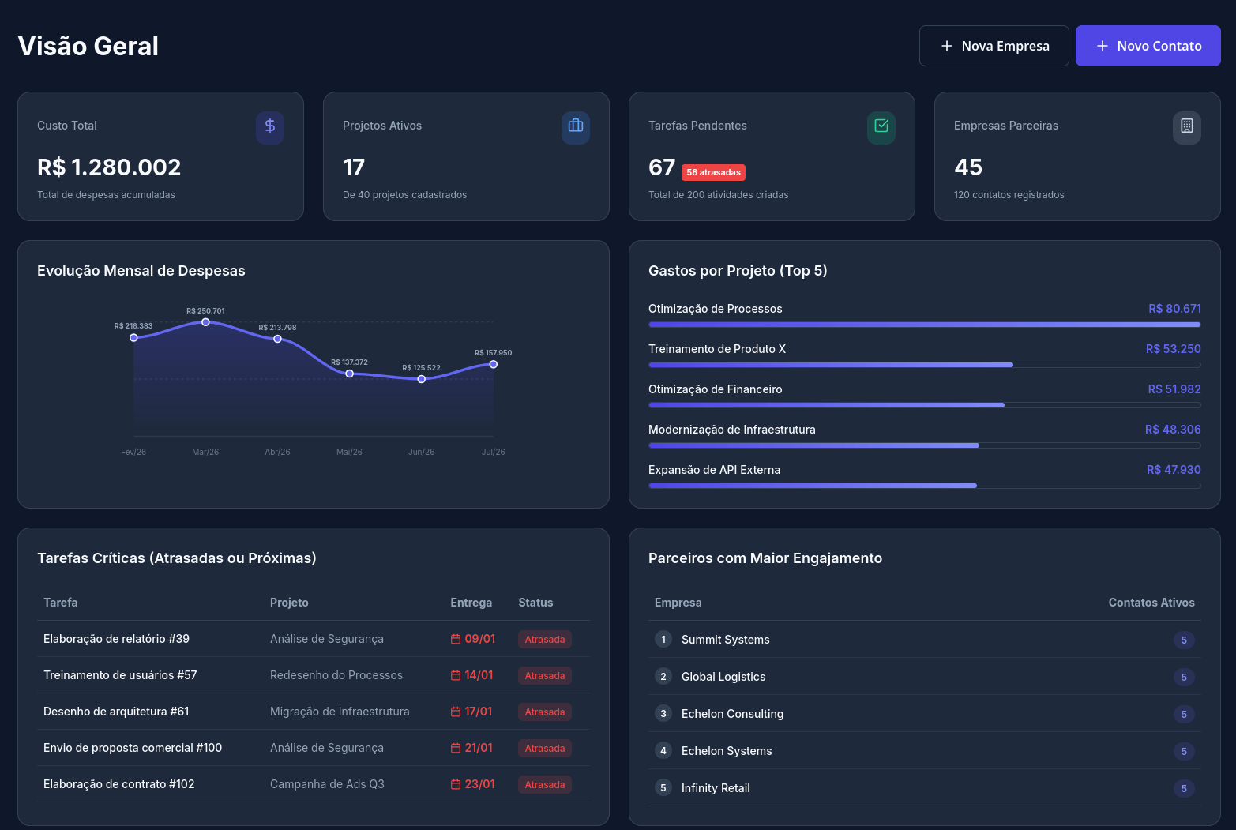The width and height of the screenshot is (1236, 830).
Task: Open task Elaboração de relatório #39
Action: coord(116,639)
